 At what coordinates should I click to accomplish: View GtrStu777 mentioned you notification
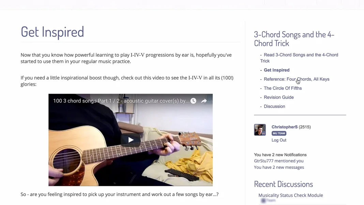[x=278, y=161]
